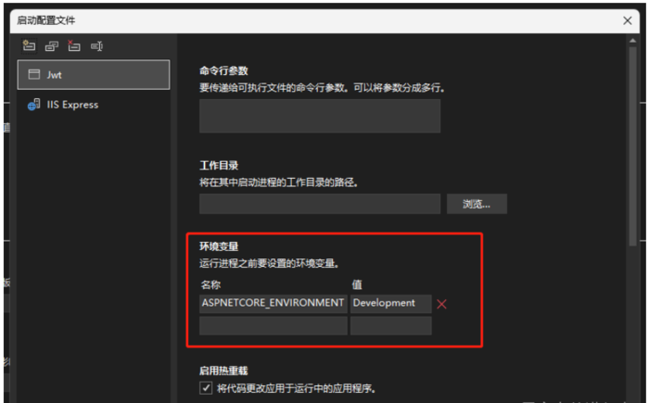Viewport: 649px width, 403px height.
Task: Click the delete selected profile icon
Action: click(74, 46)
